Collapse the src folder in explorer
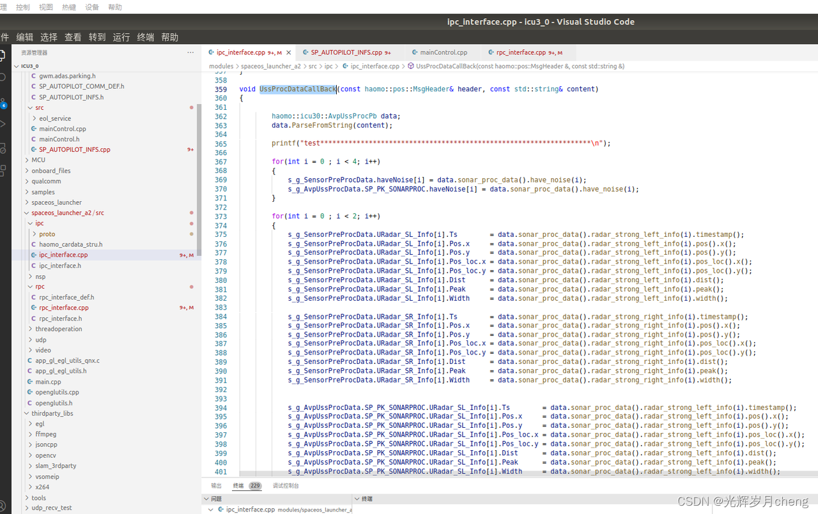The width and height of the screenshot is (818, 514). pos(105,108)
